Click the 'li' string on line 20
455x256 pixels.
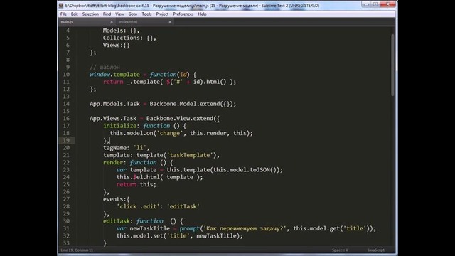pos(140,148)
